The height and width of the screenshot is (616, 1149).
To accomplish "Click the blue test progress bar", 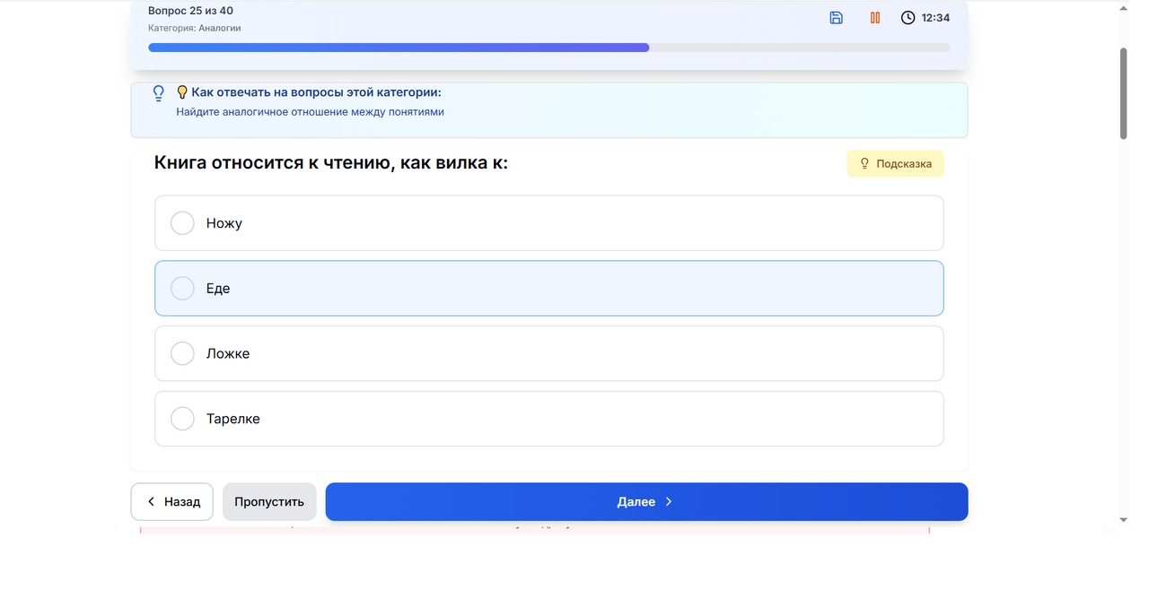I will [399, 48].
